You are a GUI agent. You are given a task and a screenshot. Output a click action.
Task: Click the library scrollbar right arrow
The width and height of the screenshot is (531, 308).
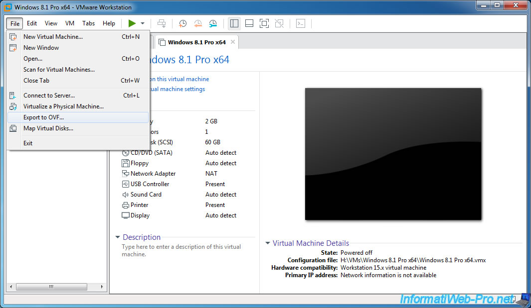pyautogui.click(x=102, y=287)
